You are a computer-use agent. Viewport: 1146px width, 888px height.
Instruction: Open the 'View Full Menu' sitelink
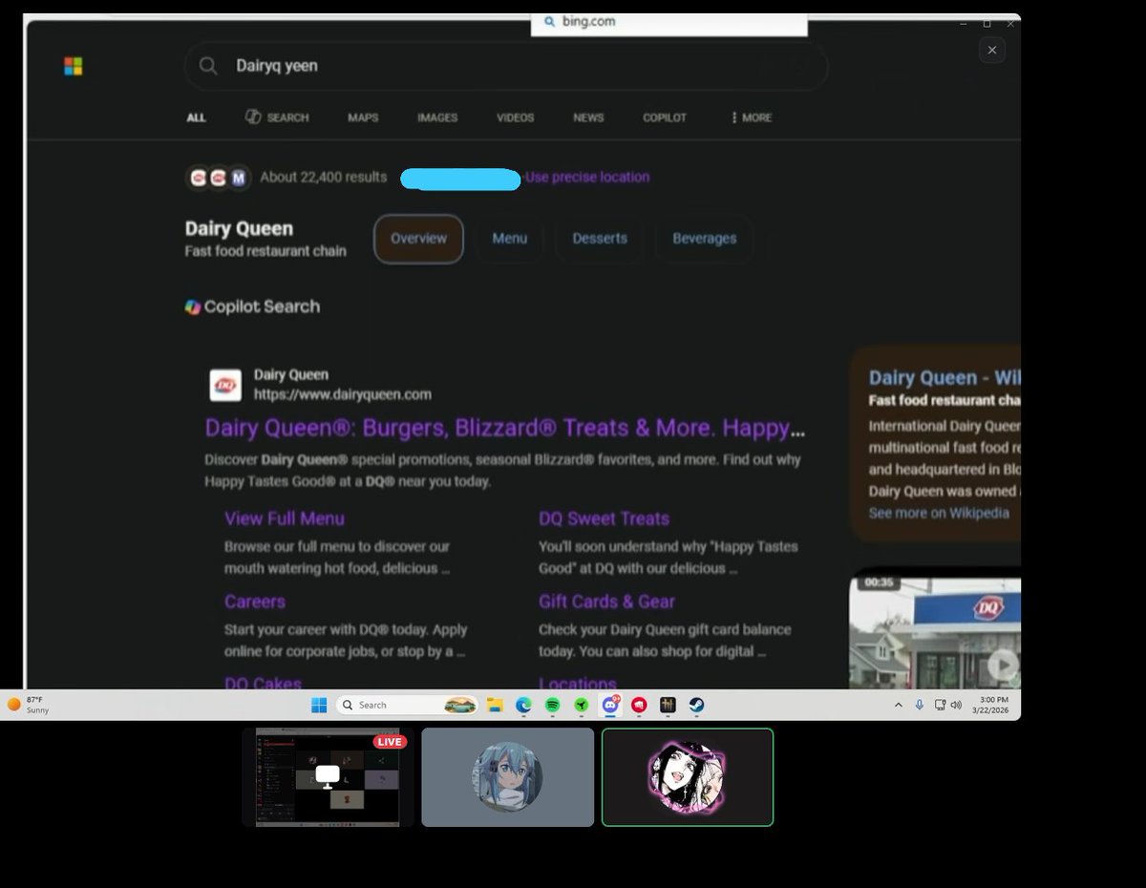pyautogui.click(x=285, y=518)
